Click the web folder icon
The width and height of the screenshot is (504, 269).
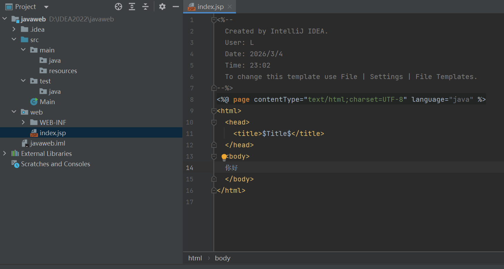pyautogui.click(x=25, y=112)
